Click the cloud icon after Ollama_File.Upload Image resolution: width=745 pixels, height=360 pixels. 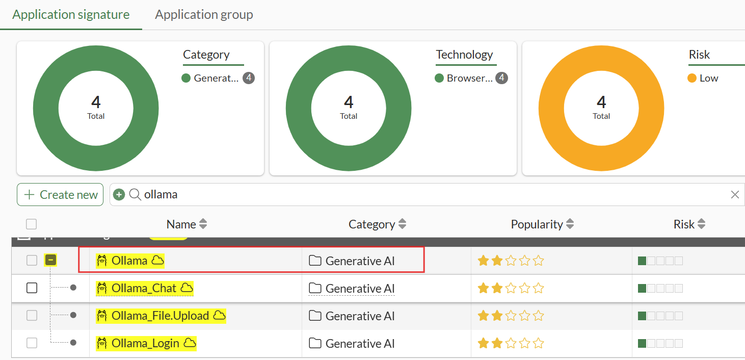tap(219, 316)
